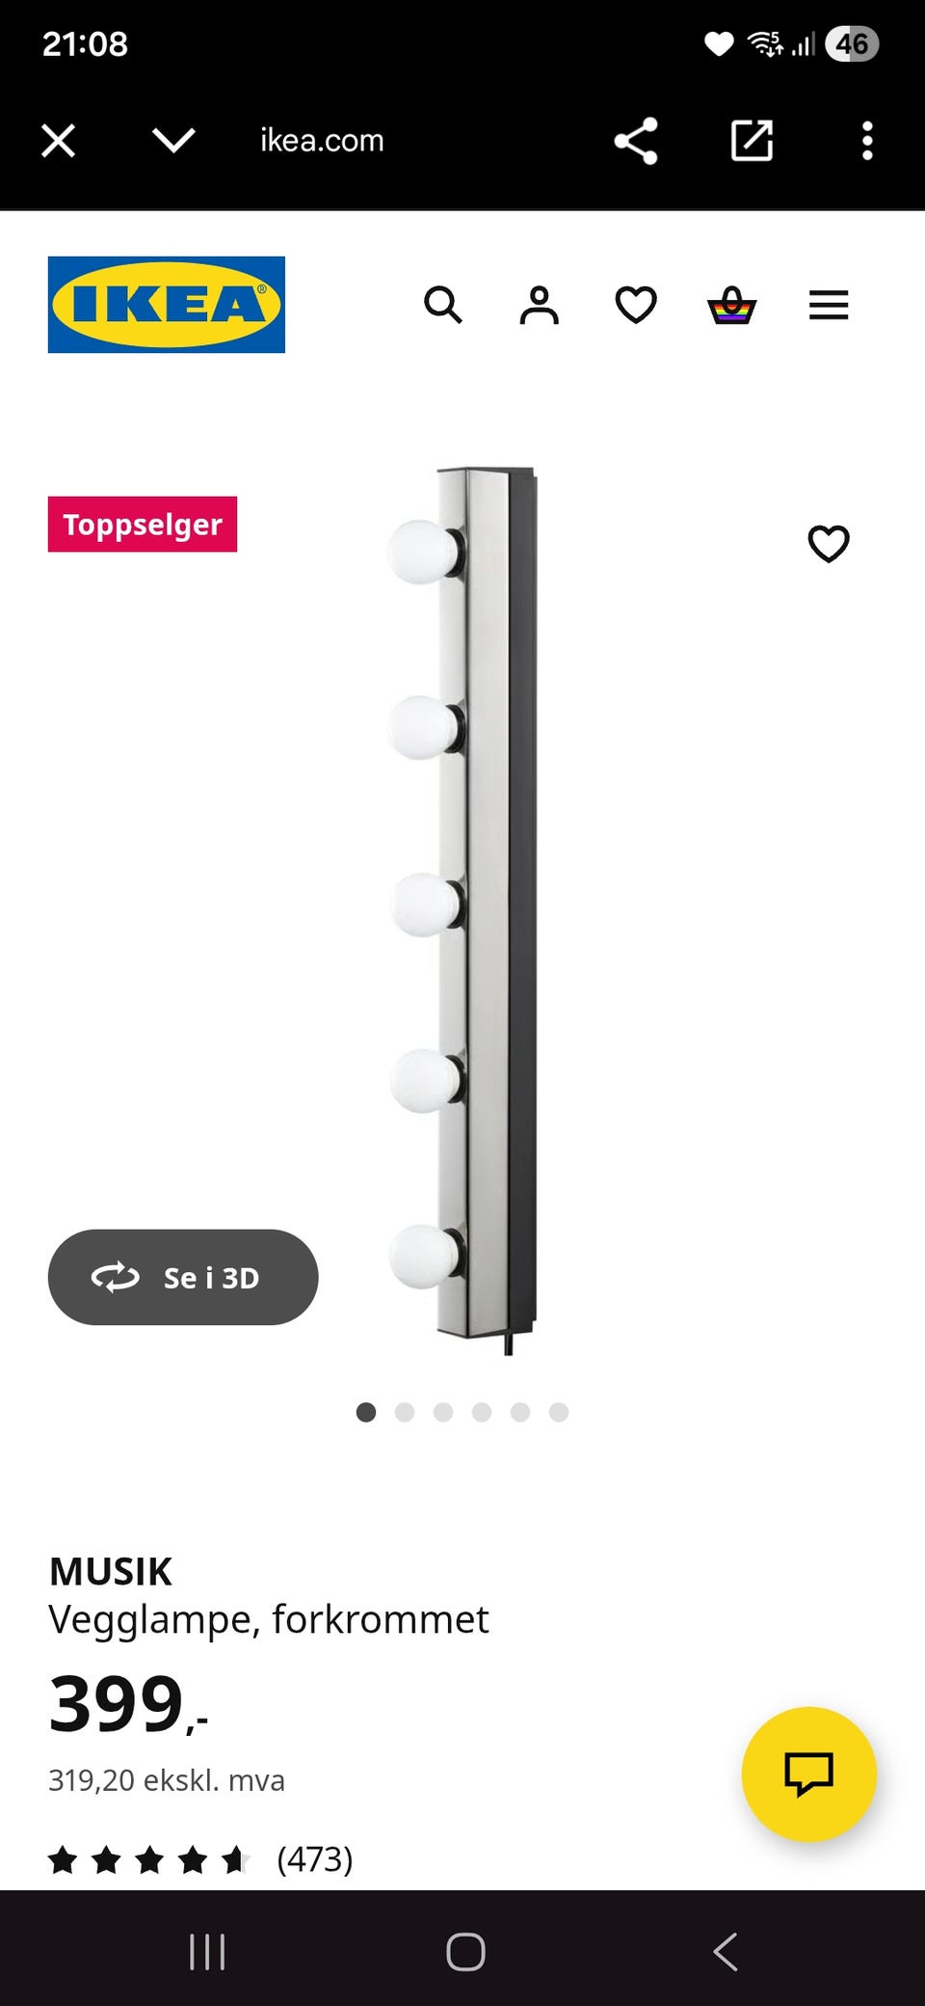Select the second image carousel dot

click(x=405, y=1412)
